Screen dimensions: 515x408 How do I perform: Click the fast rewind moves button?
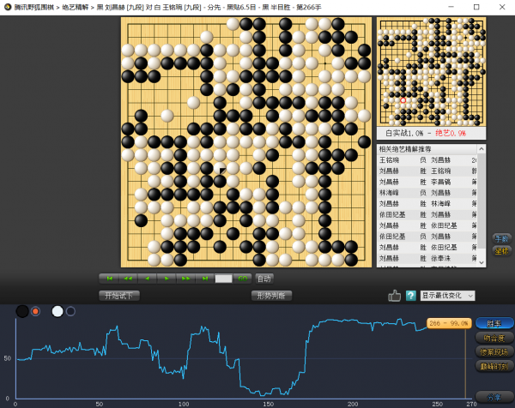click(127, 279)
